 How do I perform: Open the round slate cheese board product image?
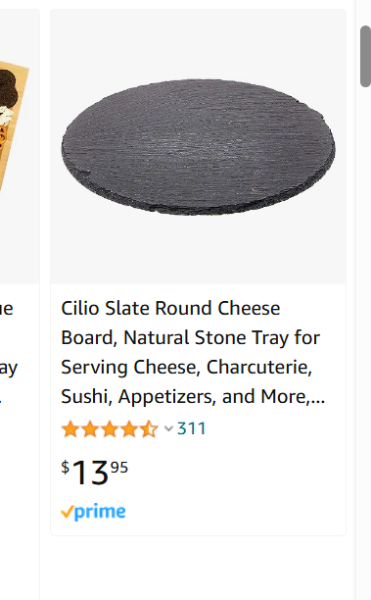pos(199,147)
